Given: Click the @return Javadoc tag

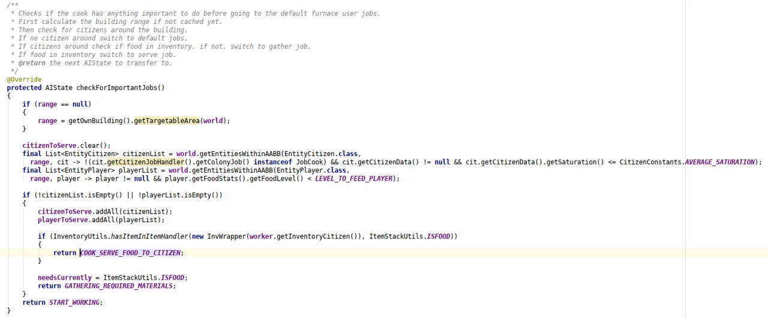Looking at the screenshot, I should click(x=31, y=63).
